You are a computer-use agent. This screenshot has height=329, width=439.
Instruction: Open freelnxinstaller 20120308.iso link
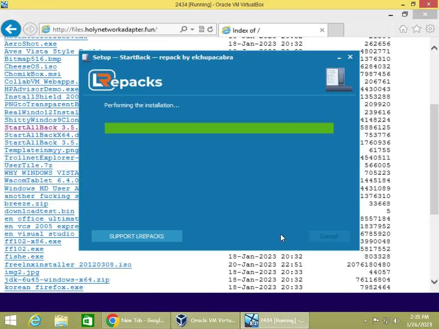68,265
